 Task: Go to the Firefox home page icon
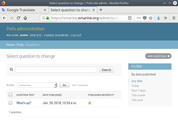pos(25,18)
